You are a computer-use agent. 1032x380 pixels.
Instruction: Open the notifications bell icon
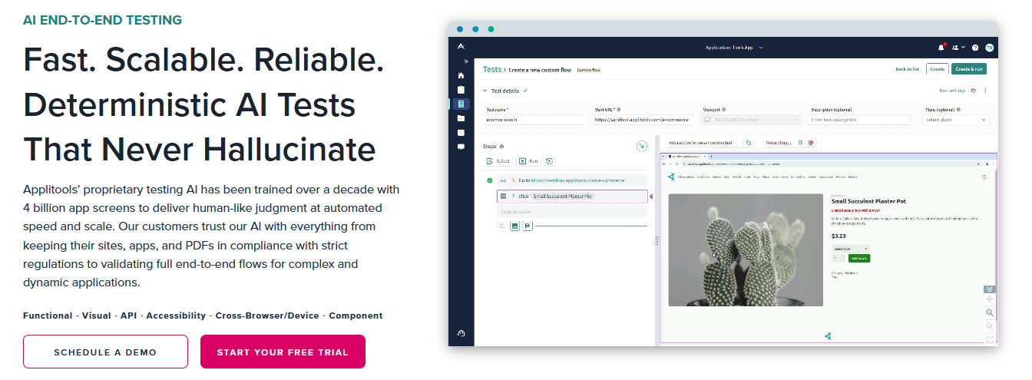pos(942,47)
